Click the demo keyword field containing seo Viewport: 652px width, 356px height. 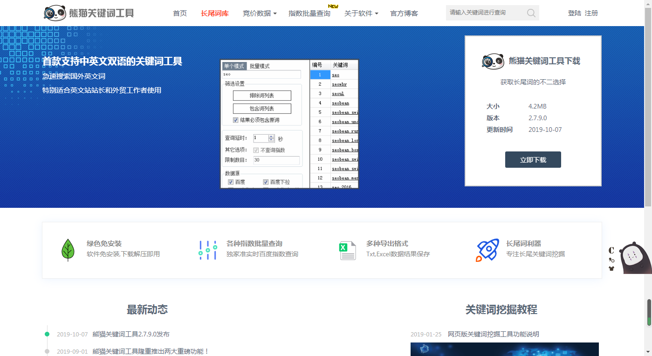(x=261, y=75)
